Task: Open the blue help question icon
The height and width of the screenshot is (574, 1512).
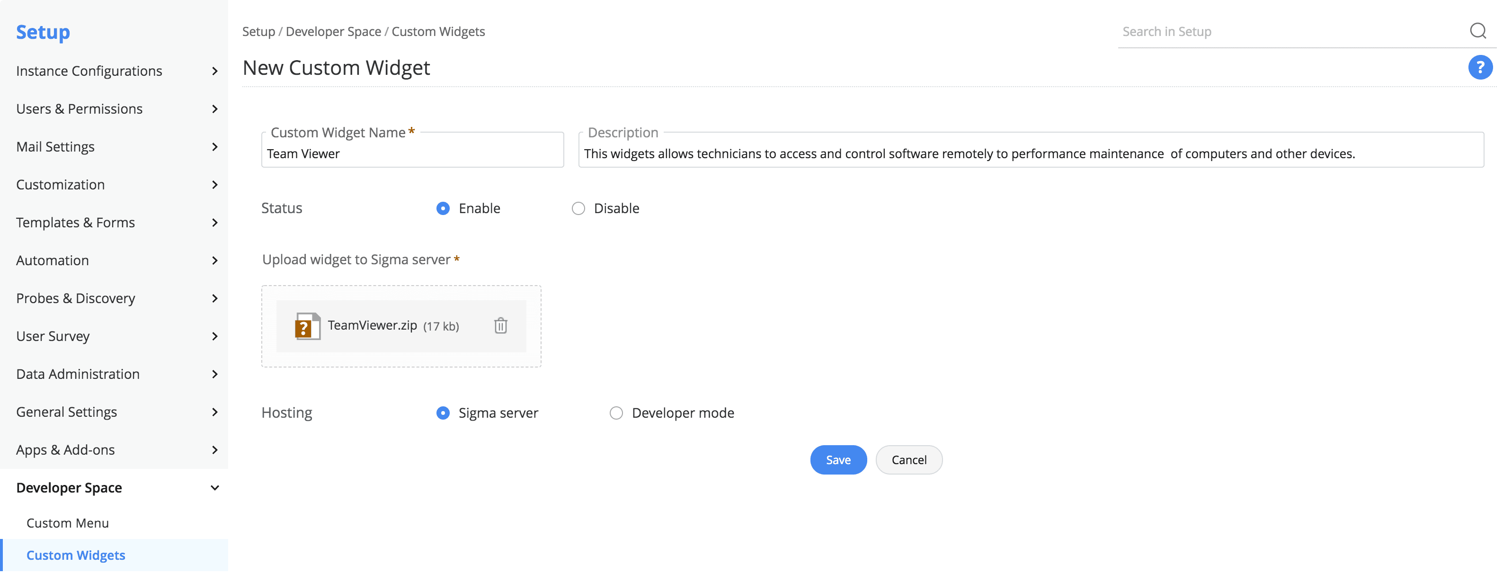Action: pos(1479,68)
